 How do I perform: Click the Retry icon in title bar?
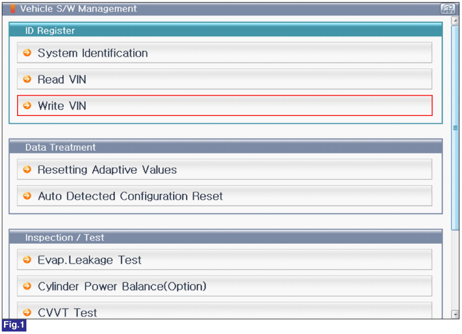(447, 9)
